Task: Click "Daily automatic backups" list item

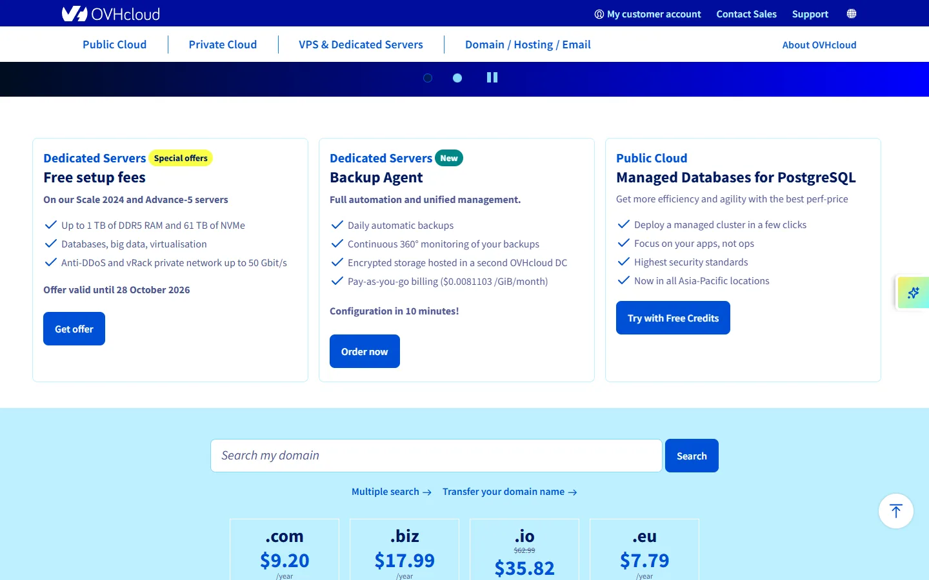Action: point(401,226)
